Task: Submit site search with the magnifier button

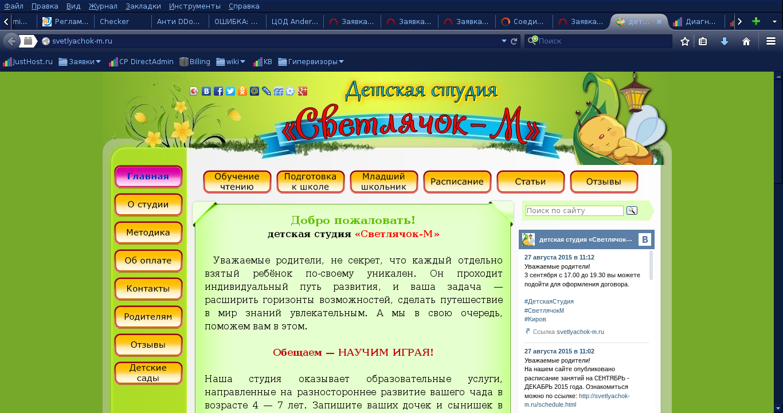Action: click(632, 211)
